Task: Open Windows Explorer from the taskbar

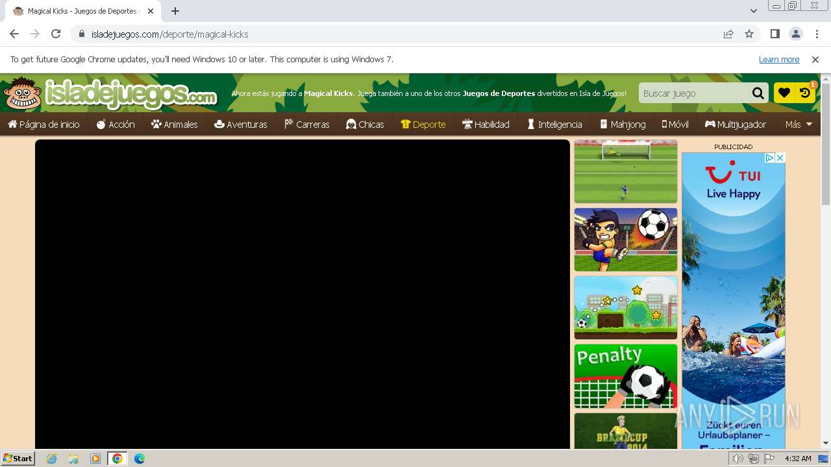Action: 73,459
